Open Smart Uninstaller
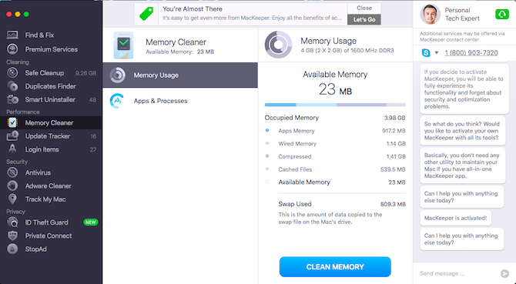This screenshot has width=516, height=284. [51, 99]
